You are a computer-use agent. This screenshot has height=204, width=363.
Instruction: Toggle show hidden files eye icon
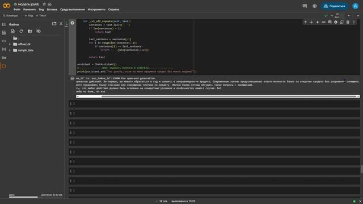coord(39,31)
